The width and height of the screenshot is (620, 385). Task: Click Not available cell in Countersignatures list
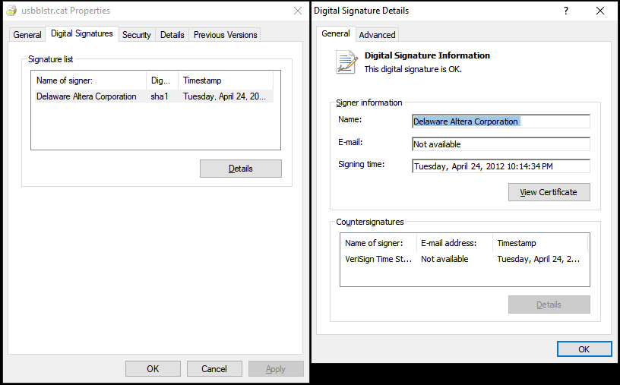[444, 259]
